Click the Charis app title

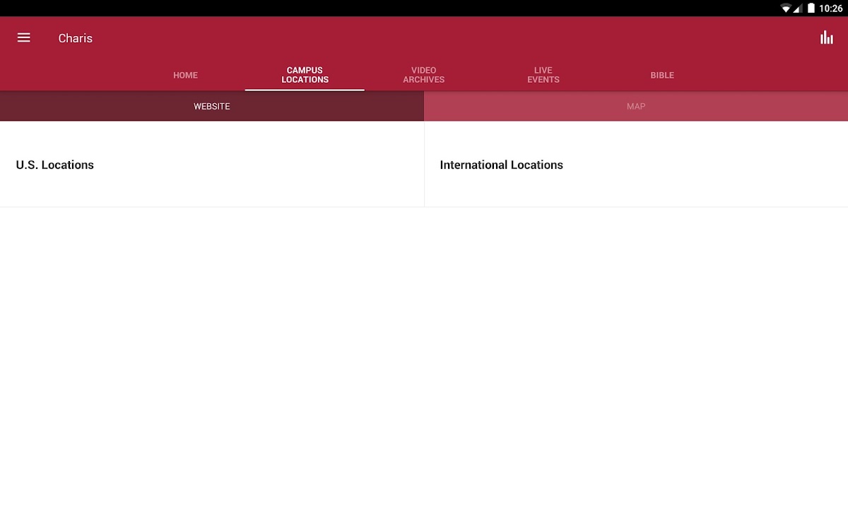pos(75,38)
